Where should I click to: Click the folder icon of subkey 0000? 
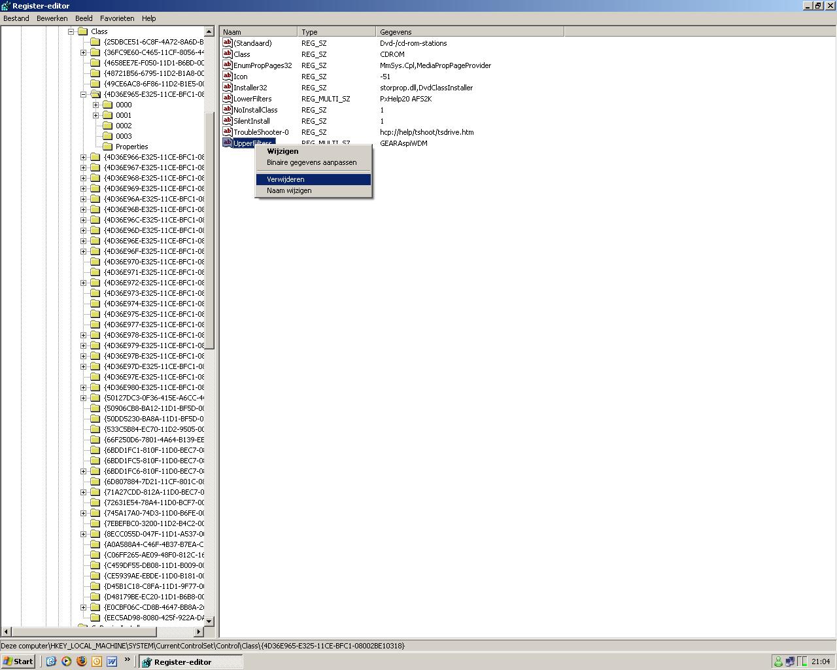107,105
